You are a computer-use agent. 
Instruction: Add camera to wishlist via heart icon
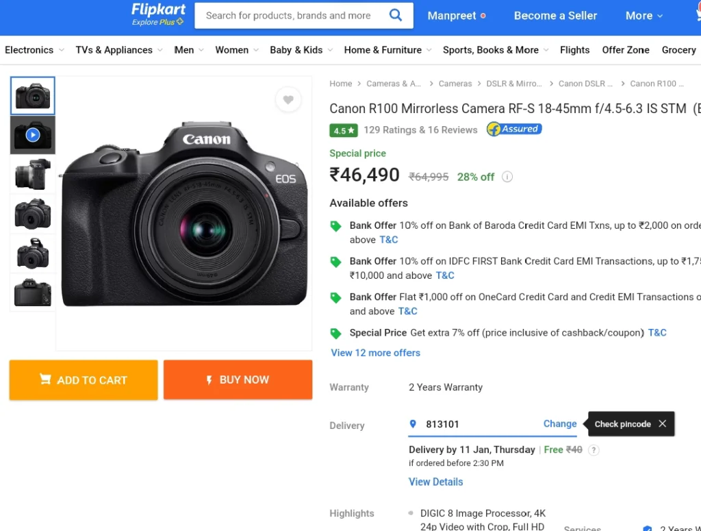[288, 100]
